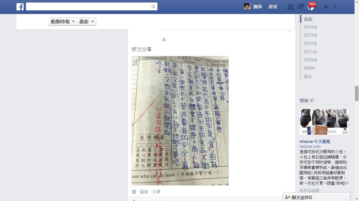This screenshot has width=359, height=201.
Task: Open notifications globe with 99+ badge
Action: pos(311,7)
